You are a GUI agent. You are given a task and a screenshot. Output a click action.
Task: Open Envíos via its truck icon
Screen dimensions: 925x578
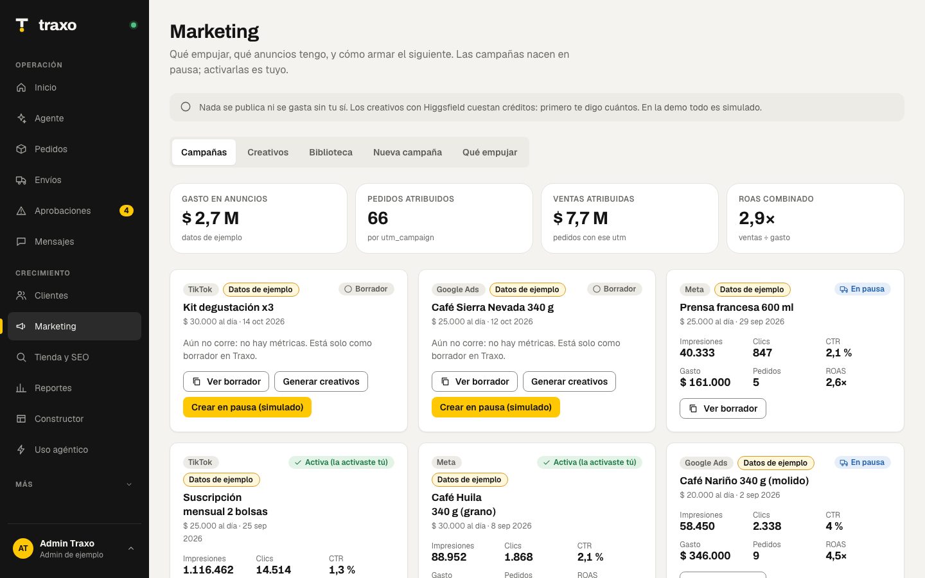coord(21,180)
